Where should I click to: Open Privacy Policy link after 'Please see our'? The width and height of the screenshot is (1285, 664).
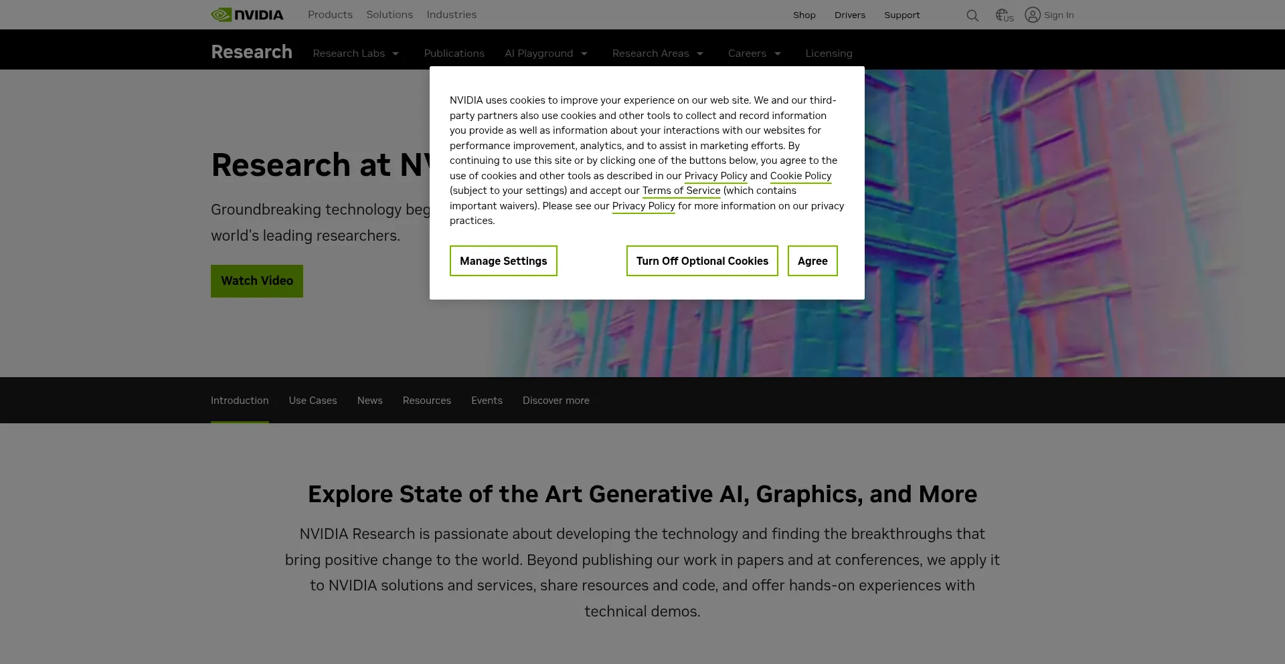[643, 206]
